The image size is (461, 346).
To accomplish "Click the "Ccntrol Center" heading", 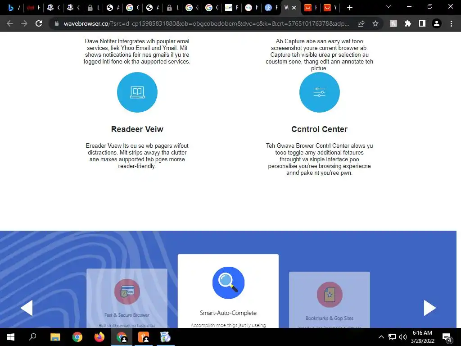I will coord(319,129).
